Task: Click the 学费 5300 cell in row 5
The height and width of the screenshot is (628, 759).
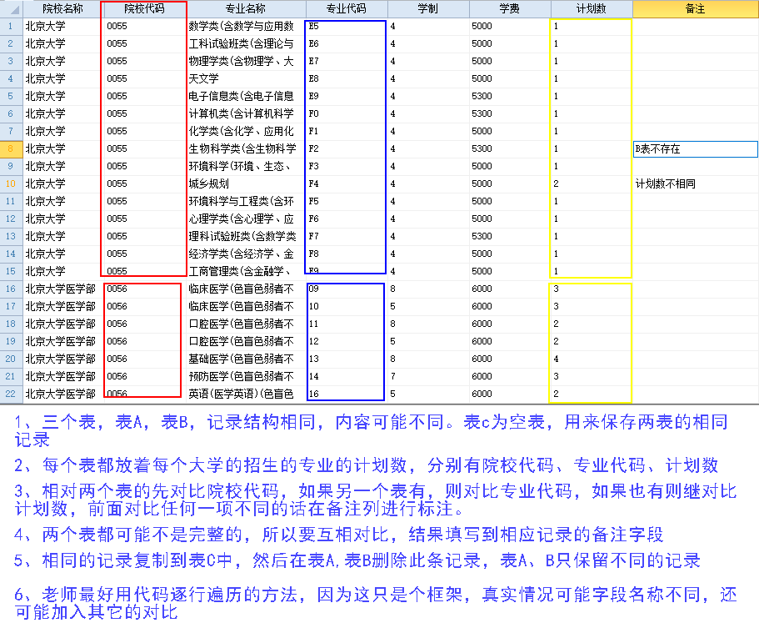Action: (x=510, y=96)
